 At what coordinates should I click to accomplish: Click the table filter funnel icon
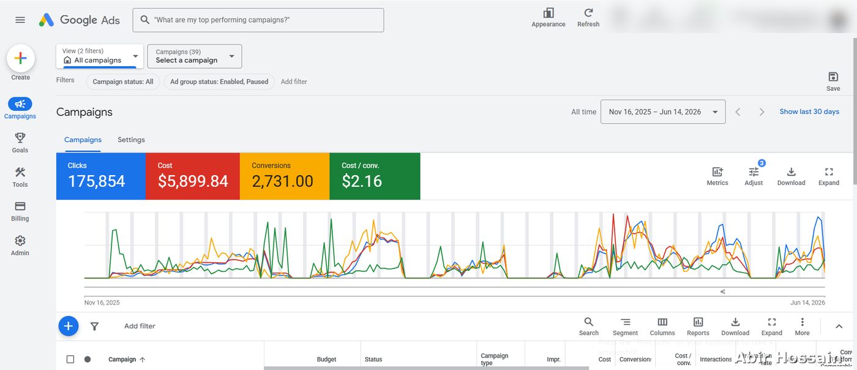tap(94, 327)
